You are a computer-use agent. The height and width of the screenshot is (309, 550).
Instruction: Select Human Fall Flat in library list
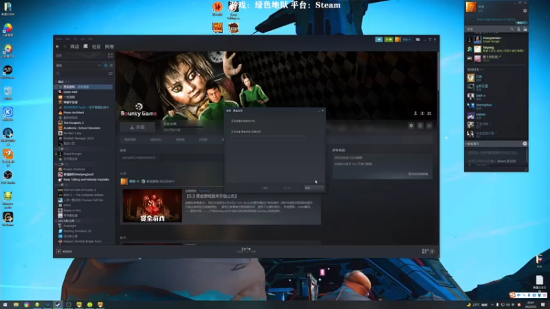(x=83, y=200)
